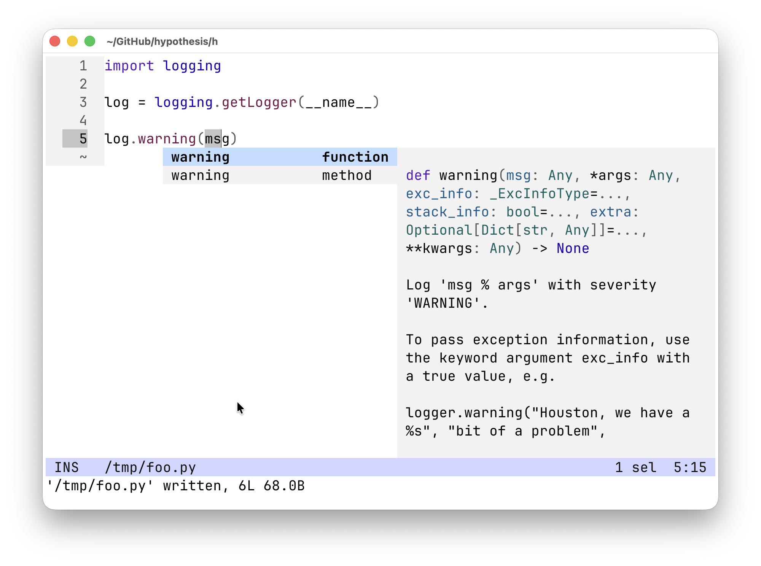Click the yellow minimize window button
This screenshot has width=761, height=566.
click(72, 41)
